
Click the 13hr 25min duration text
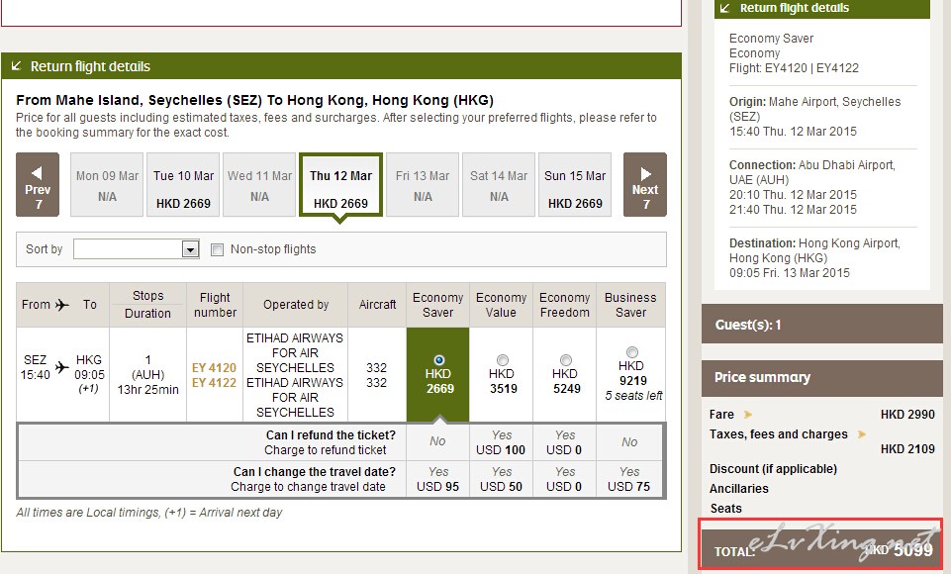click(148, 390)
